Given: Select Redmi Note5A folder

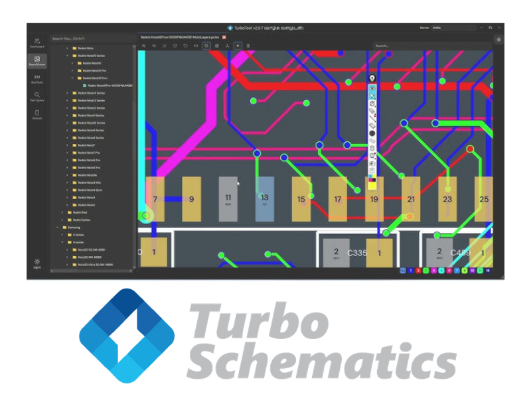Looking at the screenshot, I should pyautogui.click(x=85, y=175).
